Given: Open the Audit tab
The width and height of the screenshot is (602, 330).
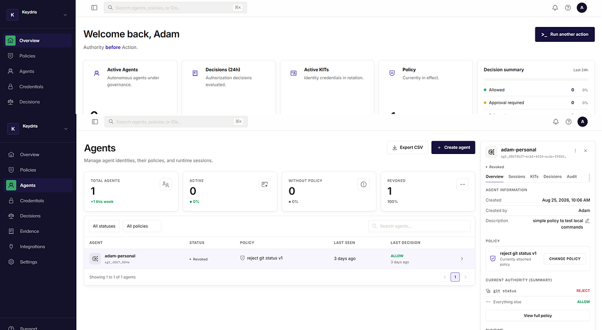Looking at the screenshot, I should point(572,177).
